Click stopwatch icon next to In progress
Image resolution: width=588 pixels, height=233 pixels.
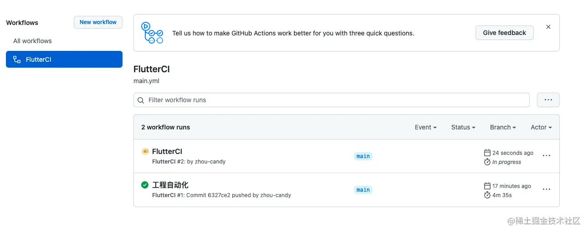487,162
